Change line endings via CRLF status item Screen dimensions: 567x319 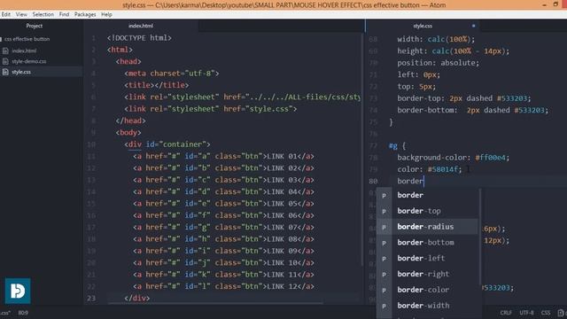(x=506, y=313)
